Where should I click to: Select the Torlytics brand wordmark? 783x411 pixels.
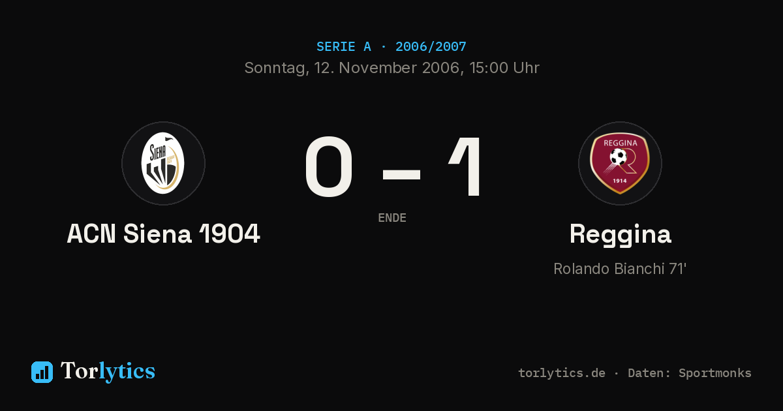(x=108, y=371)
